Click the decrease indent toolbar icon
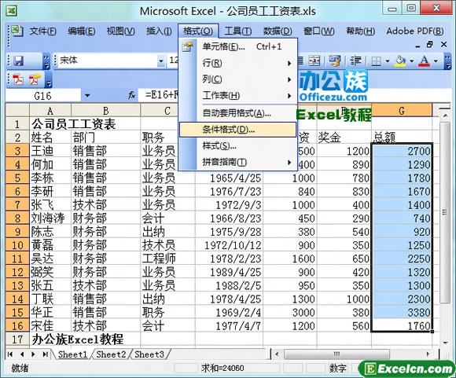 click(x=355, y=61)
